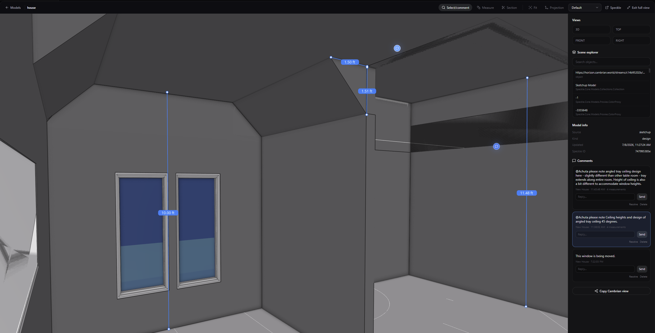Click the house model name in breadcrumb
This screenshot has width=655, height=333.
click(x=32, y=8)
